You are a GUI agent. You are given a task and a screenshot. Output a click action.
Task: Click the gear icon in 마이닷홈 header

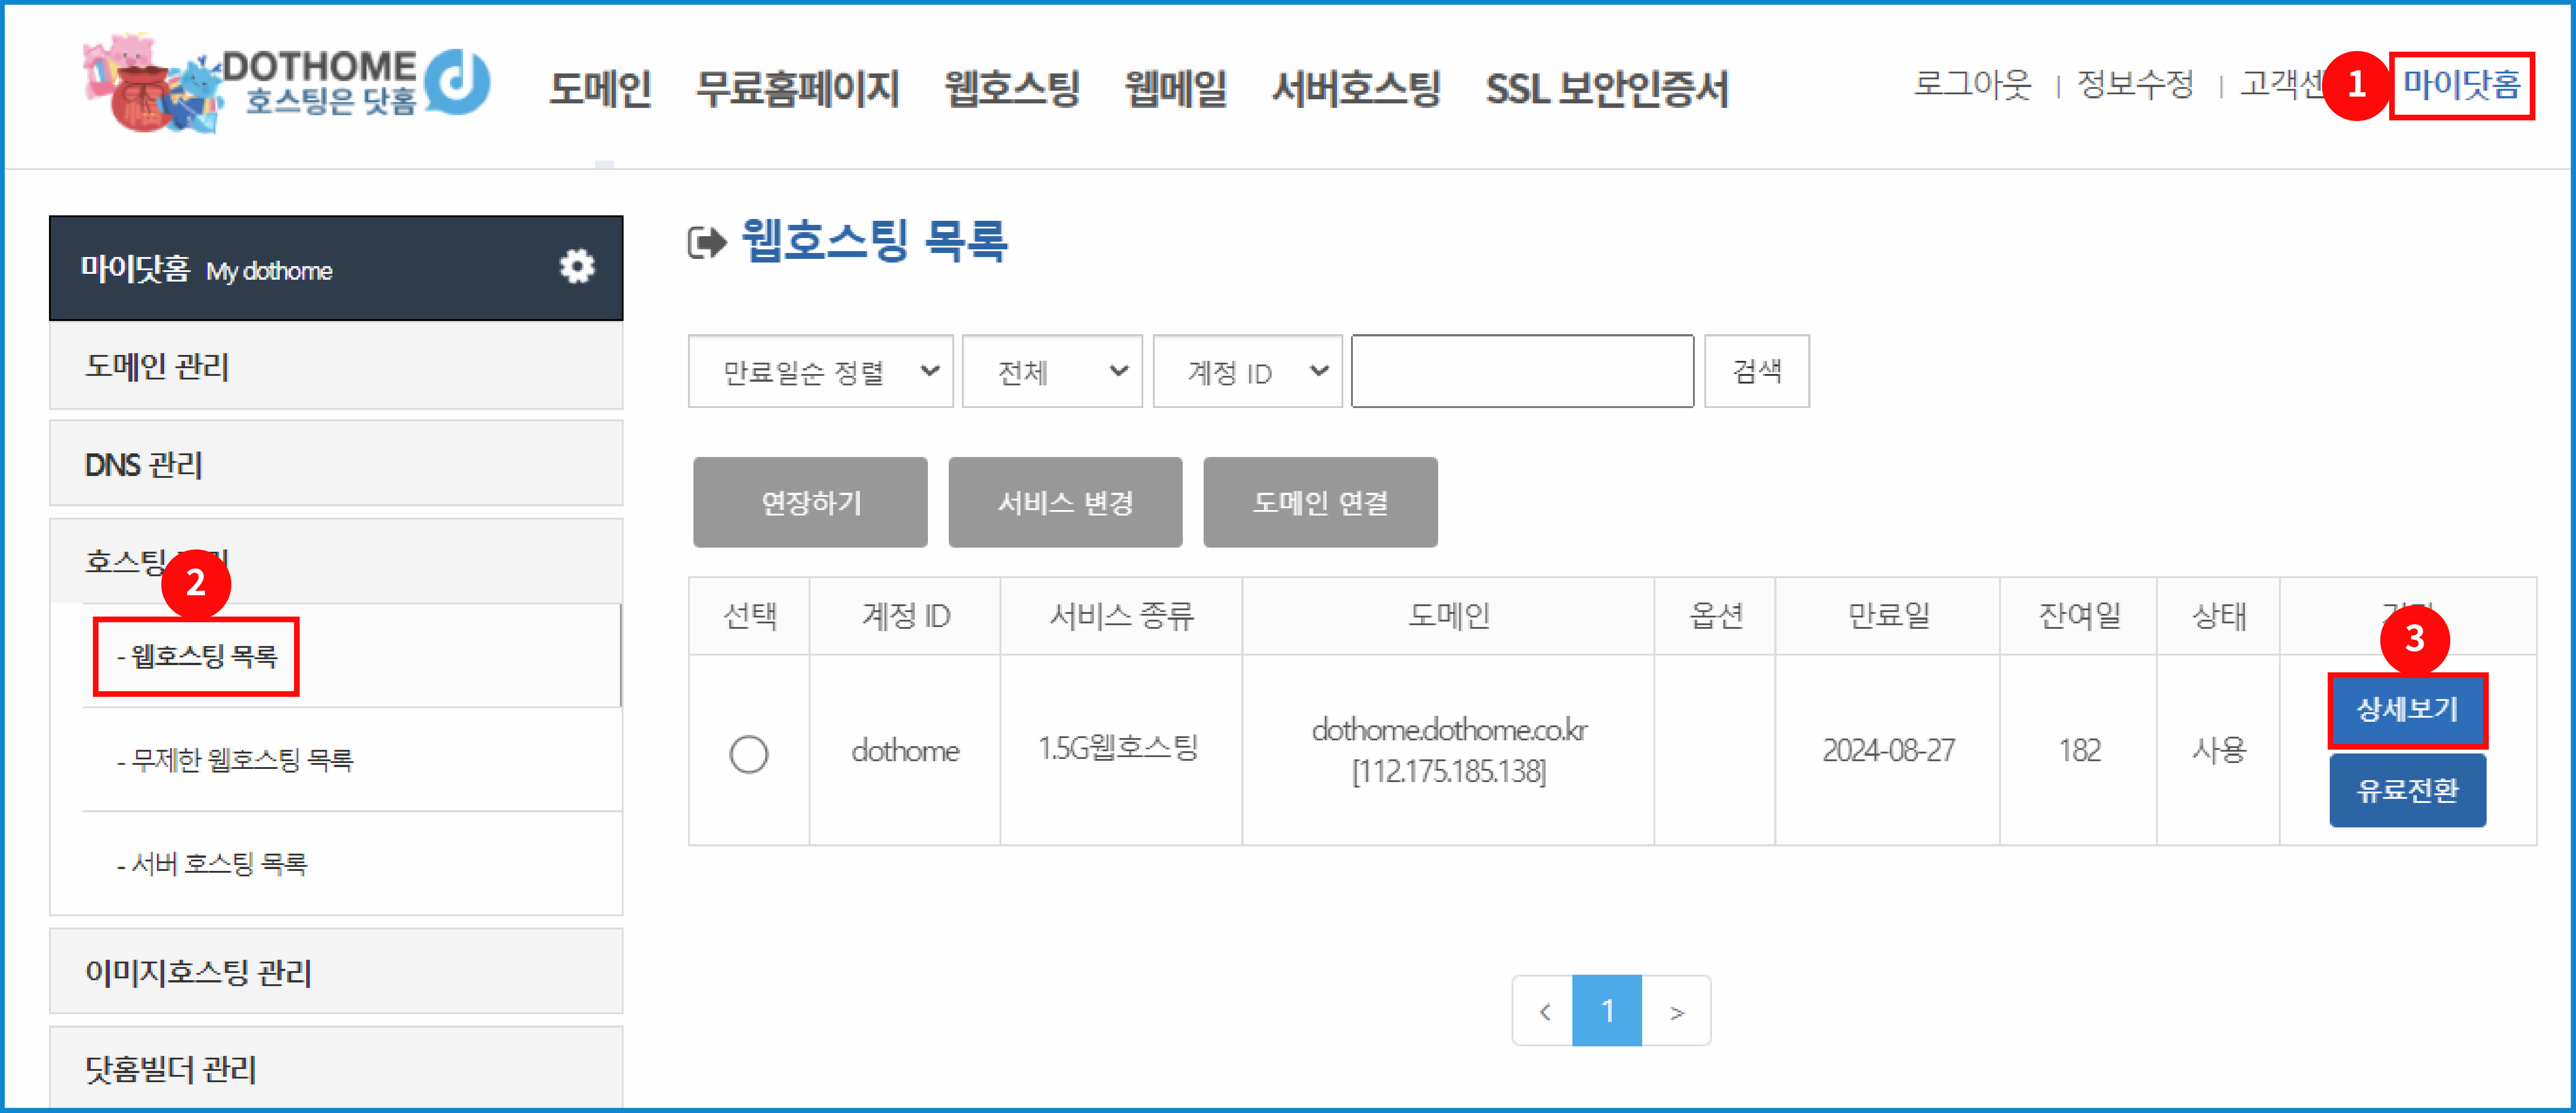click(x=577, y=267)
